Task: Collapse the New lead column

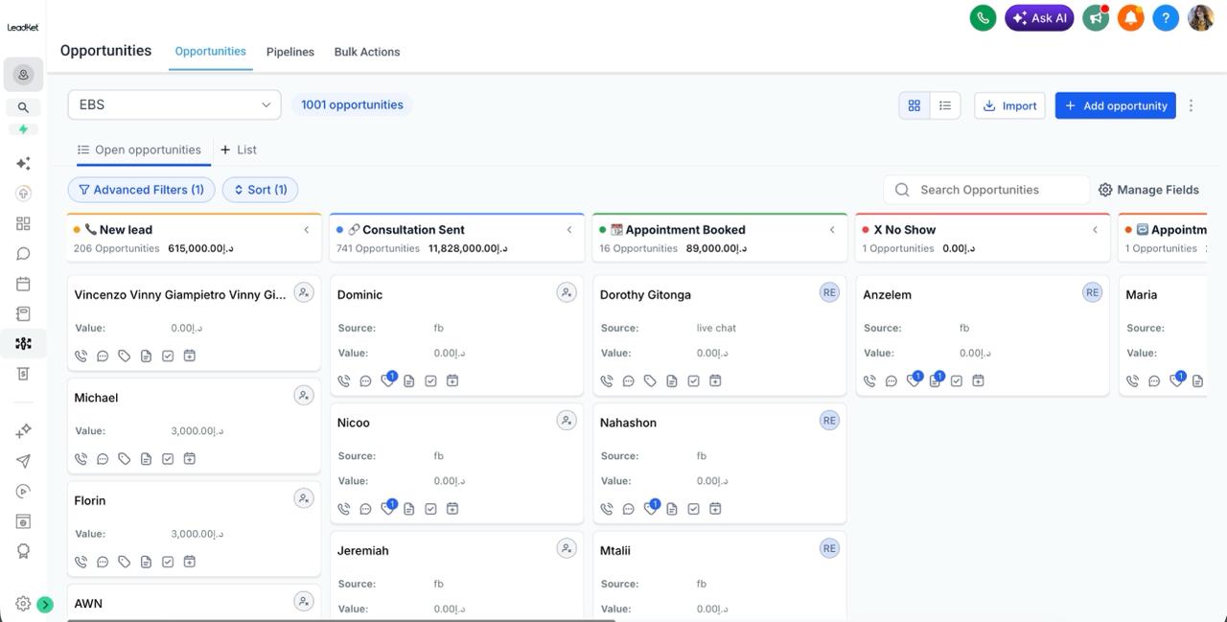Action: (307, 230)
